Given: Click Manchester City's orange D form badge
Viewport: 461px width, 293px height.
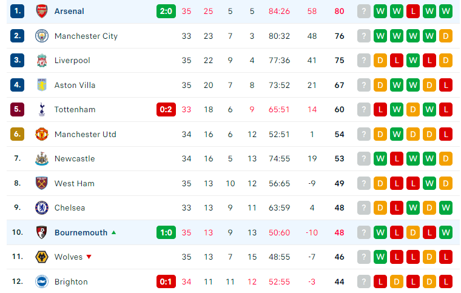Looking at the screenshot, I should tap(446, 36).
